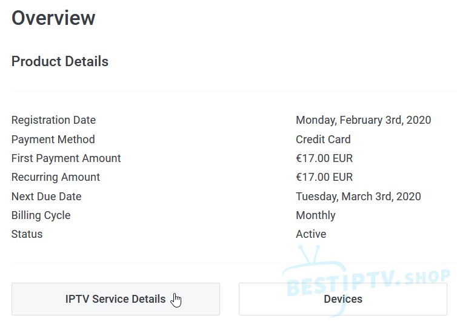The width and height of the screenshot is (457, 324).
Task: Select the Next Due Date label
Action: coord(46,197)
